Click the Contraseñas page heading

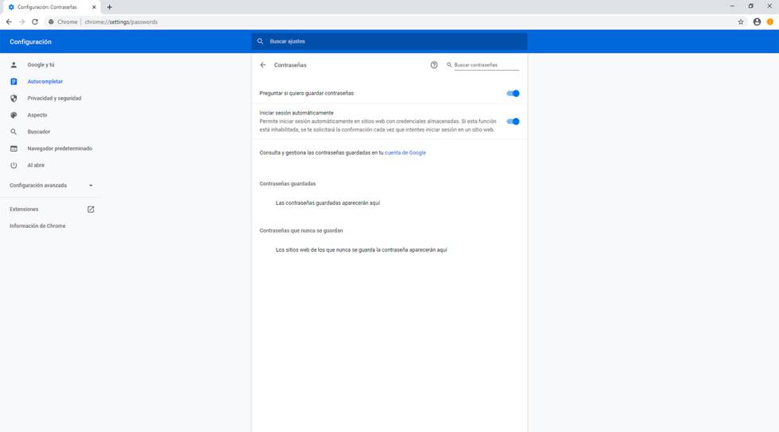(x=290, y=65)
